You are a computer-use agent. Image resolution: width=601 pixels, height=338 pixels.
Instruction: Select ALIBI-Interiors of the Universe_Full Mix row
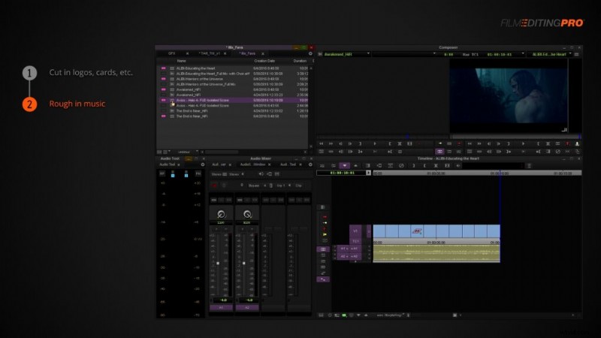(x=234, y=84)
